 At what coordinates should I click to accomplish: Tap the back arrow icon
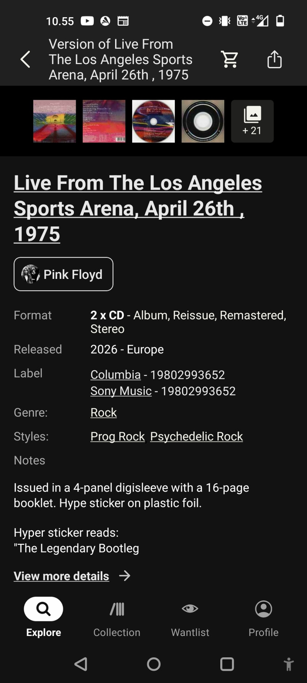(25, 60)
